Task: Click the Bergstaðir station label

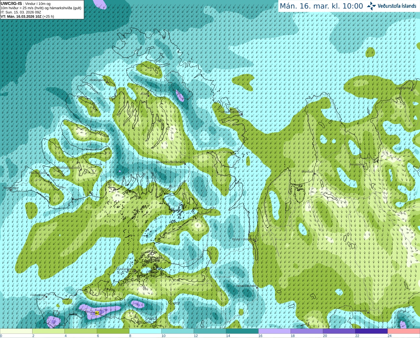Action: click(x=356, y=164)
